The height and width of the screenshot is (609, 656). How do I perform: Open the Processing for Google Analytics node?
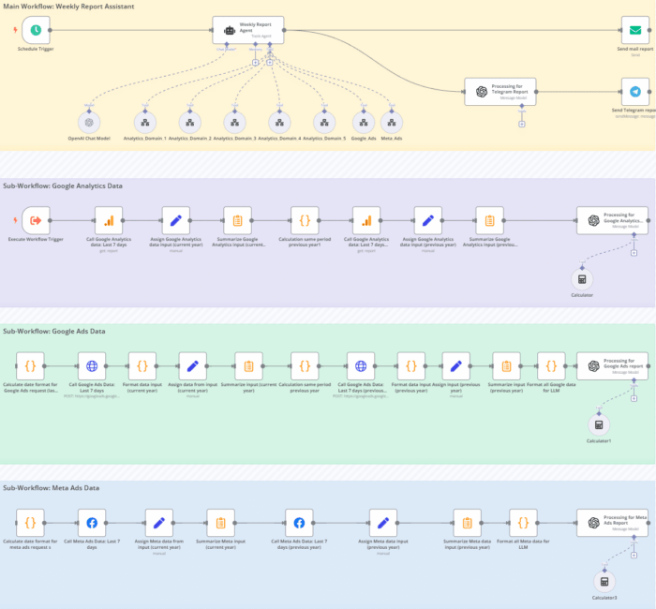click(x=613, y=220)
